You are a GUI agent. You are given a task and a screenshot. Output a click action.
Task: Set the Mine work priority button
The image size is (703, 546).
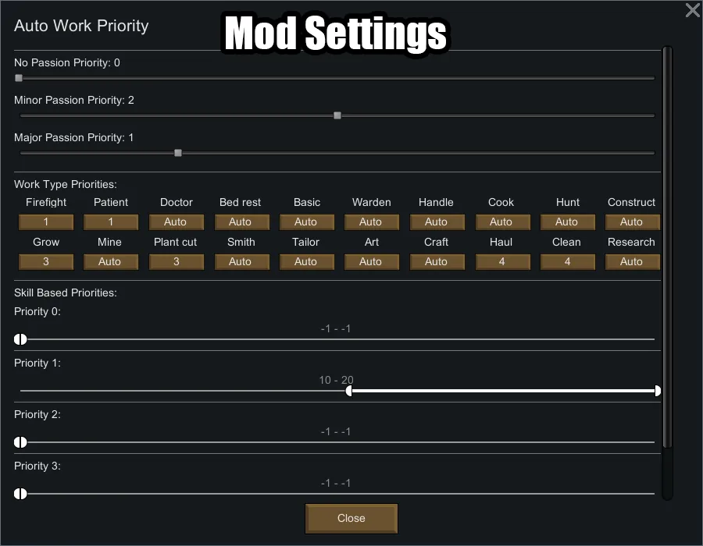tap(111, 261)
